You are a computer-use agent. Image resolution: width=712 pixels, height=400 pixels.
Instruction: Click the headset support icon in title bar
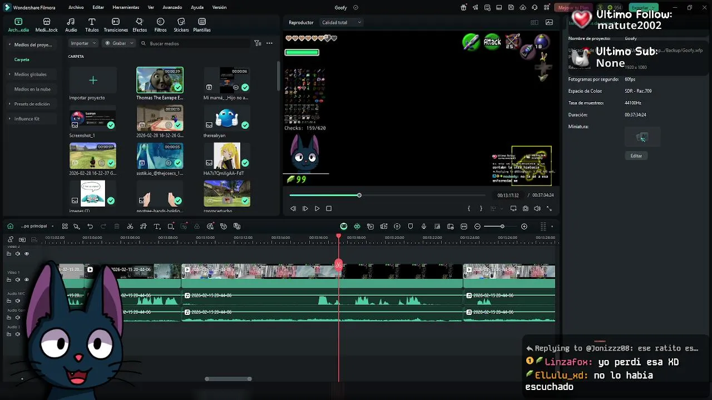click(x=535, y=8)
